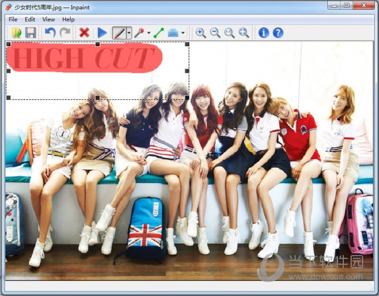Clear the selection with the red X icon
This screenshot has width=379, height=296.
84,32
